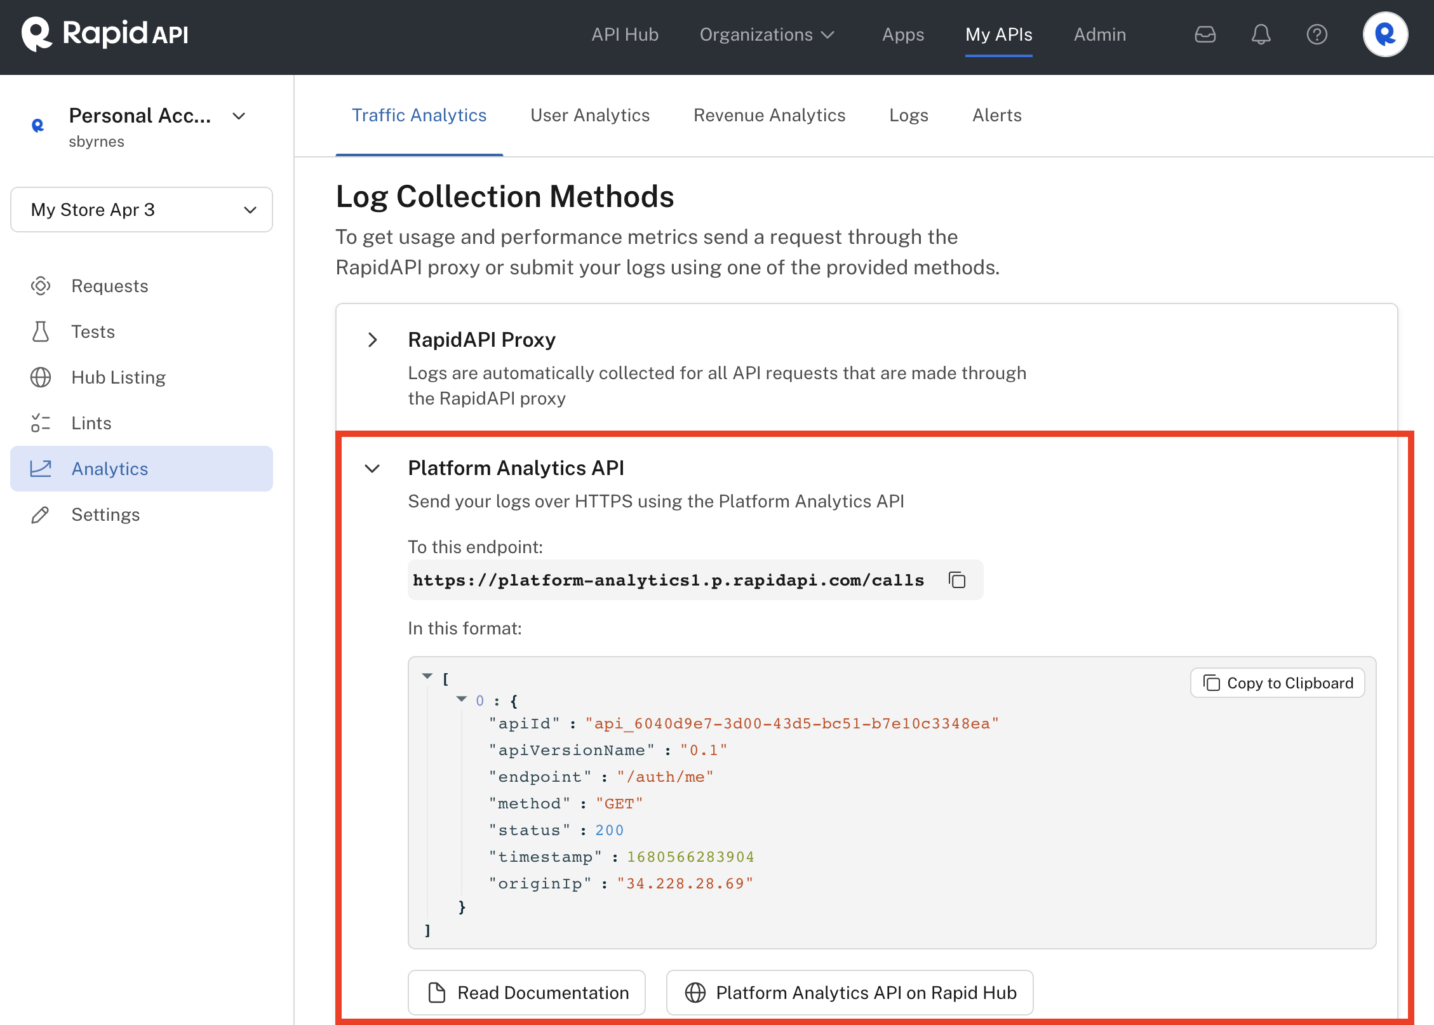This screenshot has height=1025, width=1434.
Task: Switch to the Traffic Analytics tab
Action: (419, 115)
